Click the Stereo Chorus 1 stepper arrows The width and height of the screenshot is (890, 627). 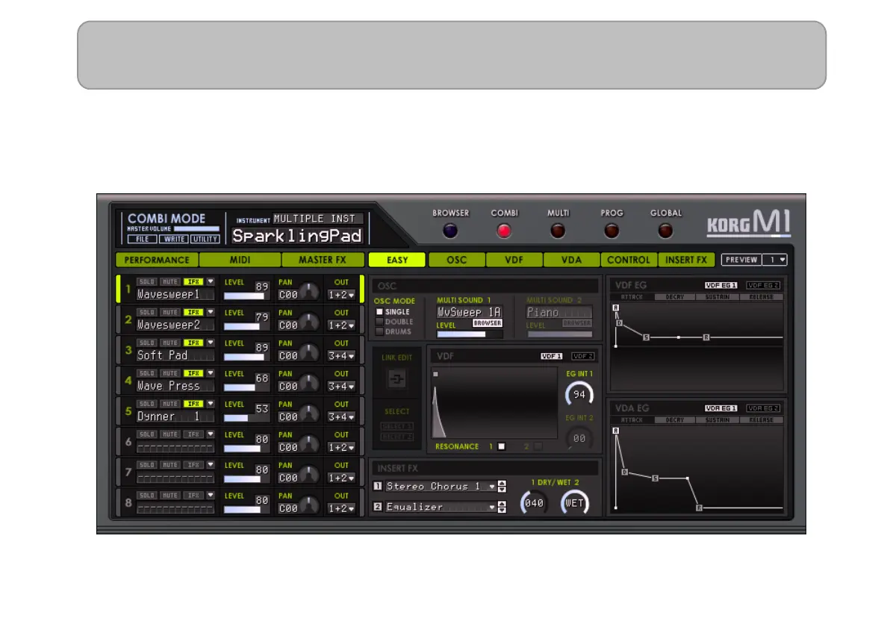pyautogui.click(x=502, y=486)
